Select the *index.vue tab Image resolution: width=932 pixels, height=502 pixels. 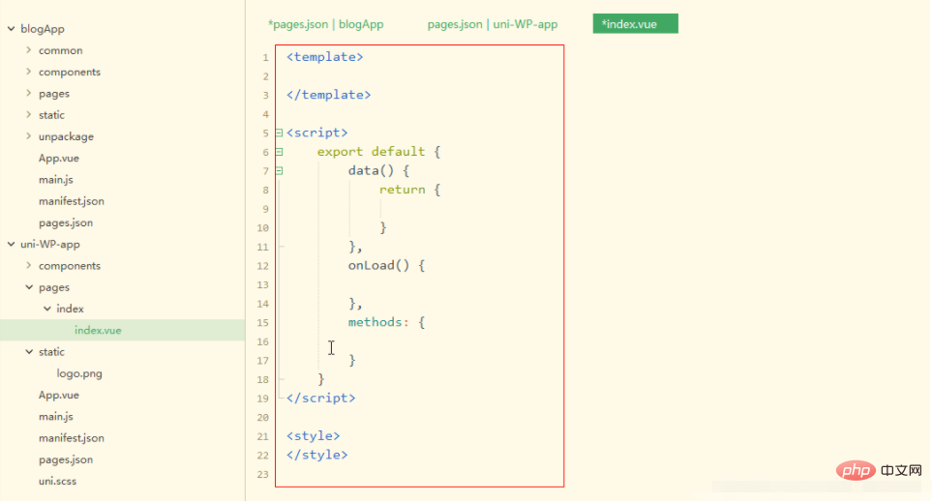coord(636,24)
